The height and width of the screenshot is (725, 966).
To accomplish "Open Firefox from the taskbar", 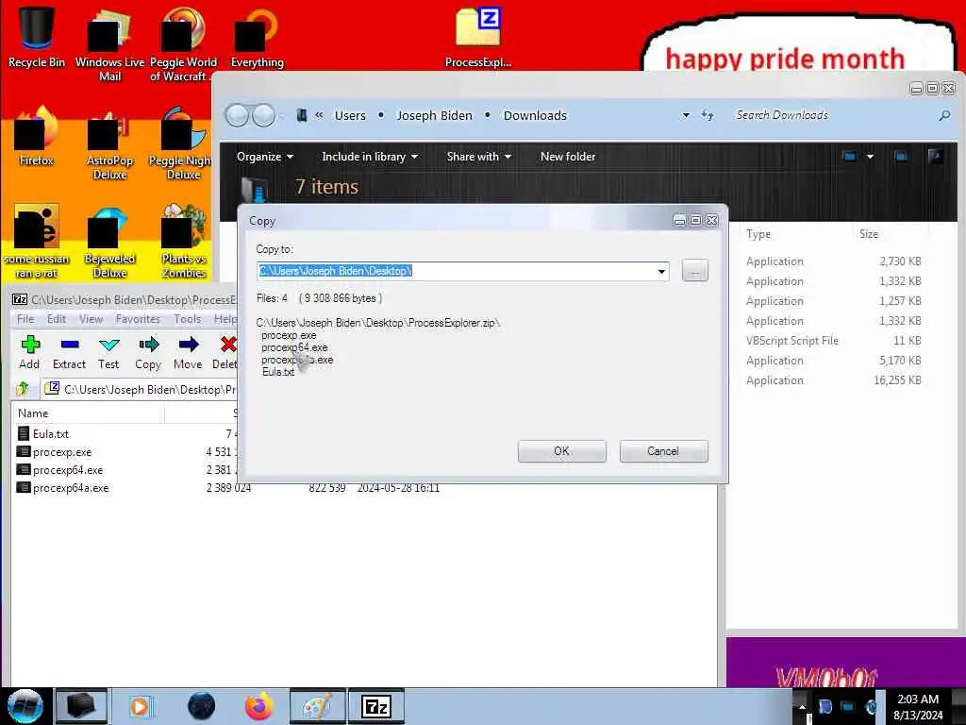I will pyautogui.click(x=259, y=706).
